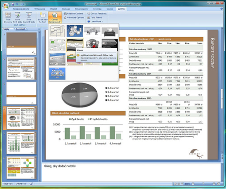Start pptPlex From Overview
Image resolution: width=226 pixels, height=189 pixels.
8,18
